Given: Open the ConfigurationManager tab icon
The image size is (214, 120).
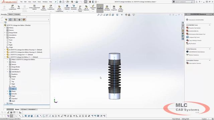Looking at the screenshot, I should coord(15,20).
